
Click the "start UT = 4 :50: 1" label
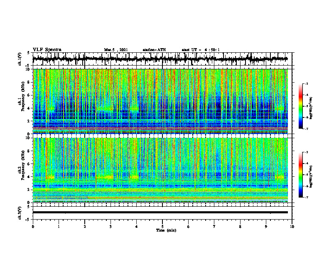201,50
